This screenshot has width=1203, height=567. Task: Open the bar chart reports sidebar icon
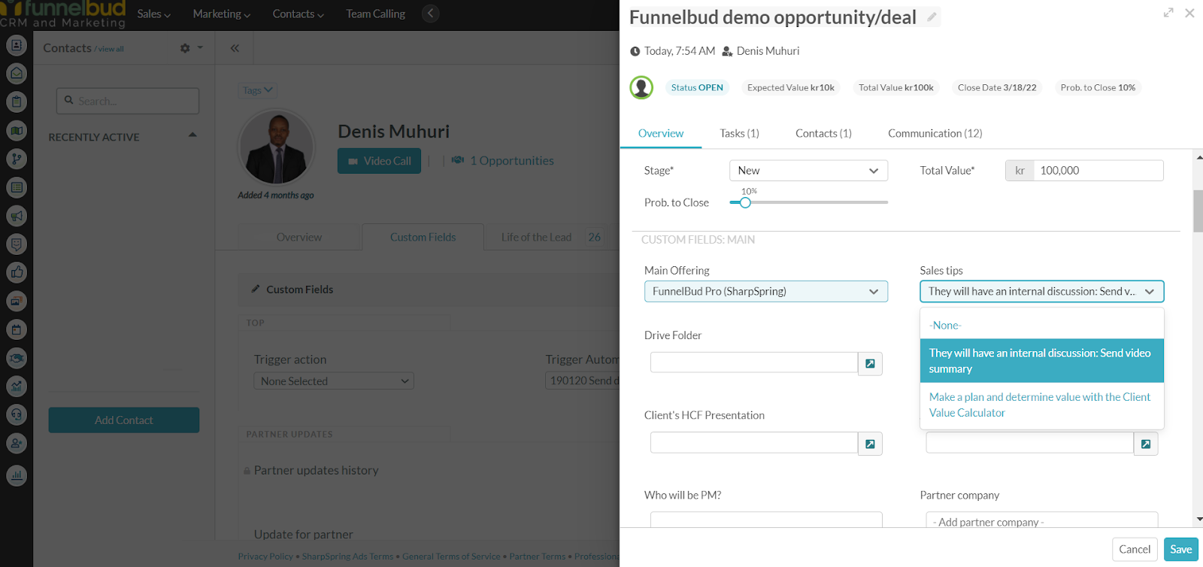click(x=17, y=475)
